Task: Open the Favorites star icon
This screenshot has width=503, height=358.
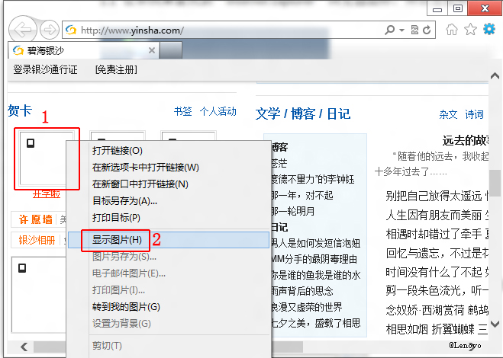Action: [x=470, y=30]
